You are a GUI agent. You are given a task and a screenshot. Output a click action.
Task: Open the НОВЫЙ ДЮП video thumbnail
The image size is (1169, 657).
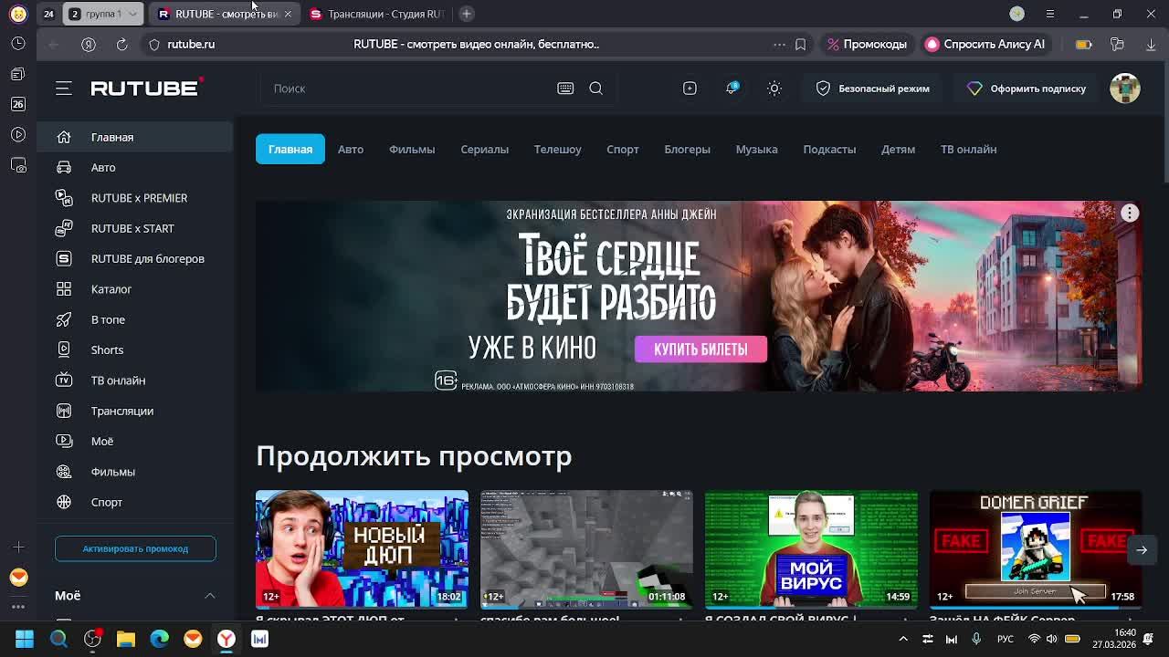362,549
